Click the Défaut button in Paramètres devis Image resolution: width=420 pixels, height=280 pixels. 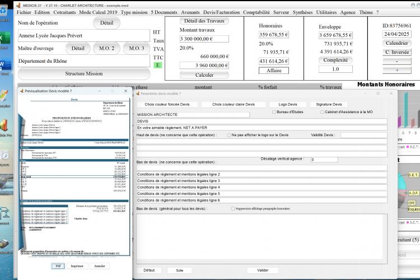149,270
